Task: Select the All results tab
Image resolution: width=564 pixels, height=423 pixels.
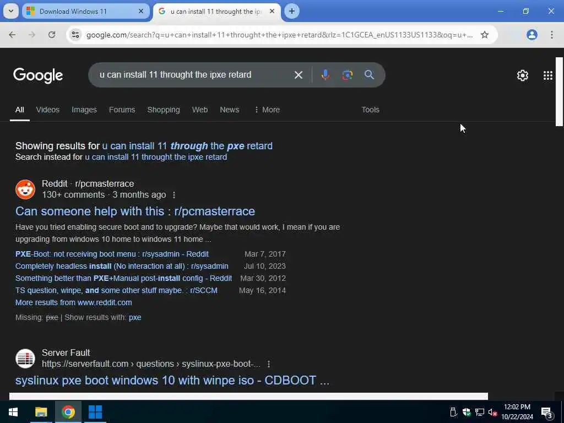Action: click(x=20, y=110)
